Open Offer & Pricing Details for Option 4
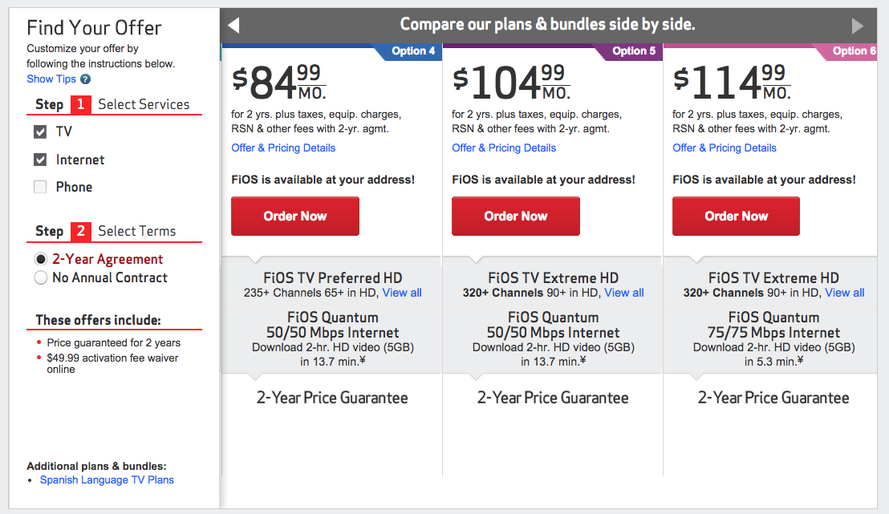 [x=283, y=148]
